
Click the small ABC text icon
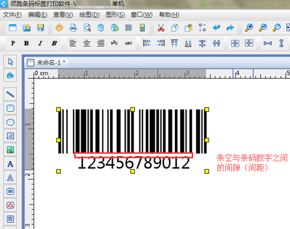pos(128,43)
